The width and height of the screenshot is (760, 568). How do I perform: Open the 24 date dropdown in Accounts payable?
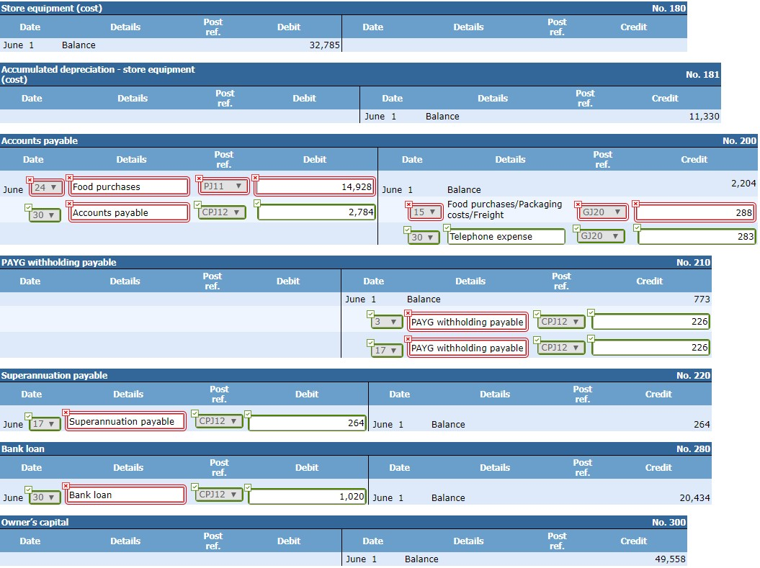(x=45, y=186)
